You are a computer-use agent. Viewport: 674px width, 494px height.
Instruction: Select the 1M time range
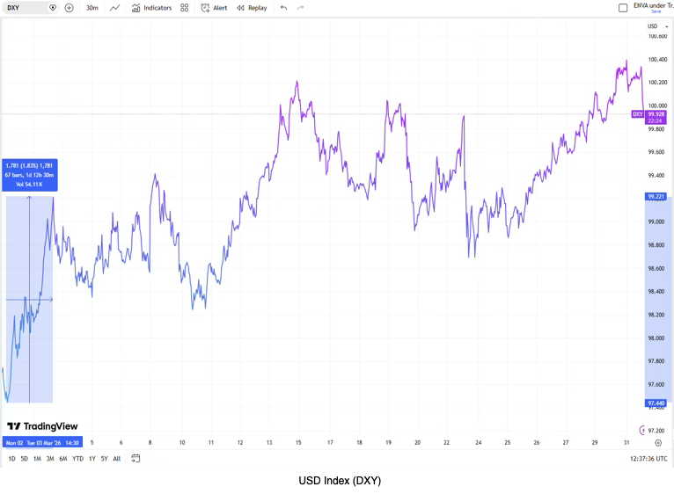(37, 459)
